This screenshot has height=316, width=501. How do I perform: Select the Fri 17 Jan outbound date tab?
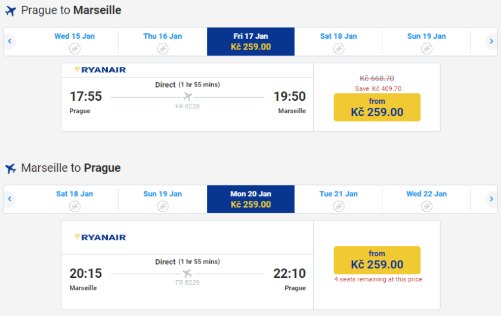[x=250, y=41]
